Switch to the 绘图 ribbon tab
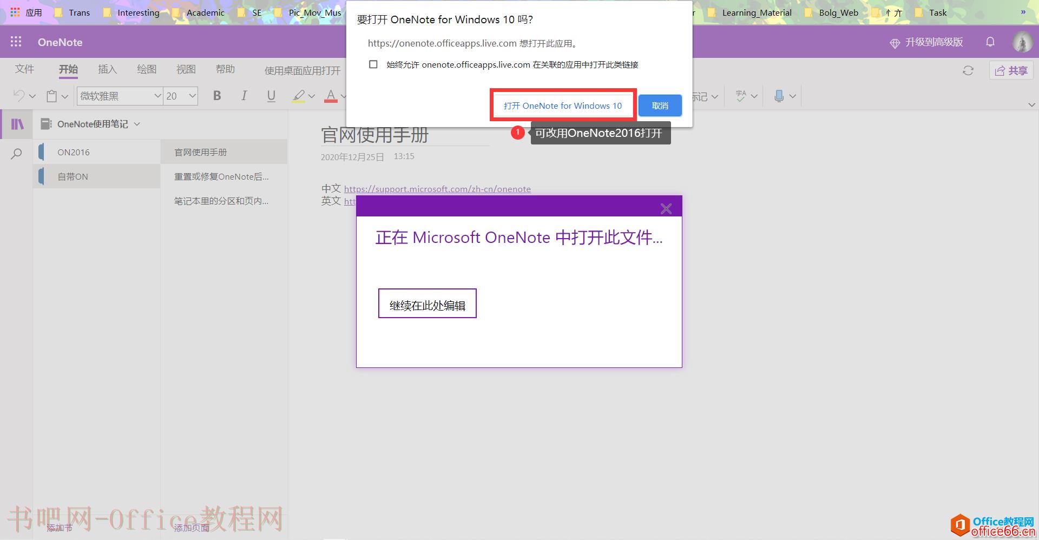The height and width of the screenshot is (540, 1039). click(147, 69)
